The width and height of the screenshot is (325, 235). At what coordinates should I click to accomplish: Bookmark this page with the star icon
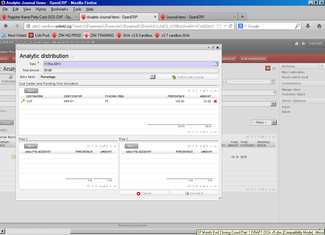pos(219,26)
